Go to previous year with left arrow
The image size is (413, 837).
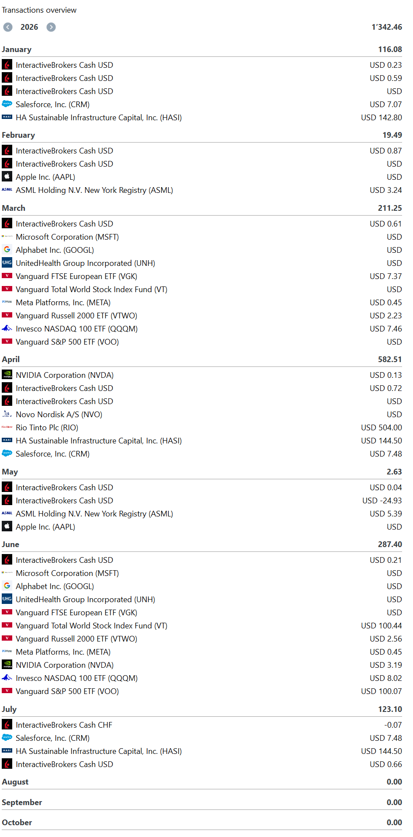click(8, 27)
